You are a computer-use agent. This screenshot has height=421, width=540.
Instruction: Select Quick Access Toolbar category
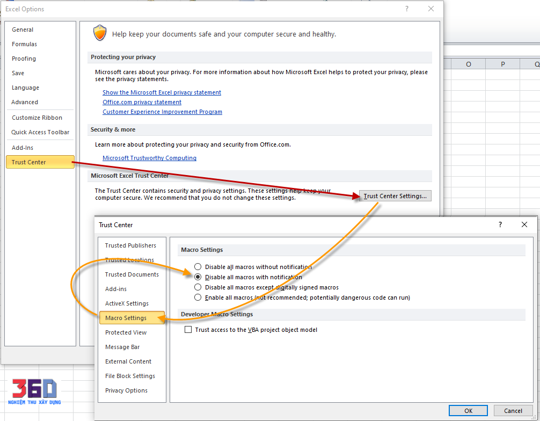[x=40, y=132]
